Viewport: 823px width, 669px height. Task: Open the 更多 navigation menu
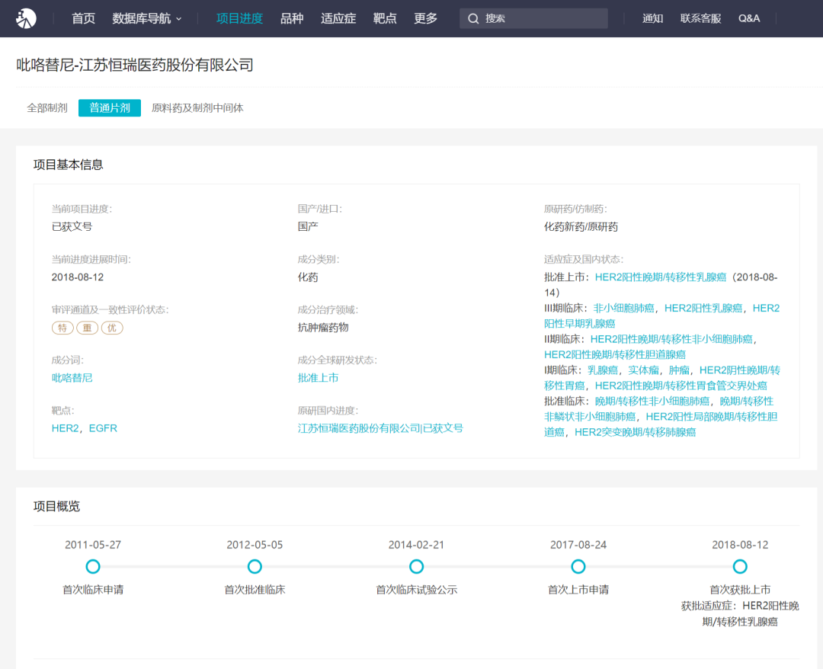(x=425, y=18)
